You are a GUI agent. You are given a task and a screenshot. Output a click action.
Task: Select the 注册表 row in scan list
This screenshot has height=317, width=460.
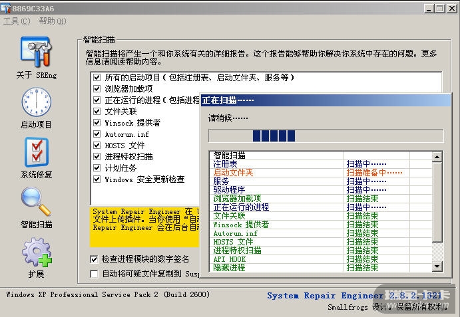pyautogui.click(x=322, y=164)
